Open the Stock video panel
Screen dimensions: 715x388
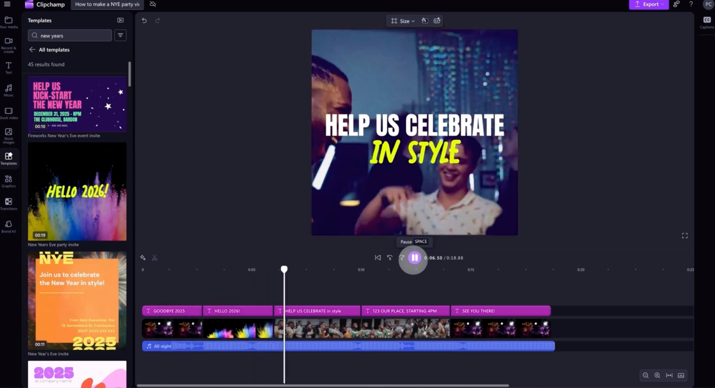pos(9,112)
